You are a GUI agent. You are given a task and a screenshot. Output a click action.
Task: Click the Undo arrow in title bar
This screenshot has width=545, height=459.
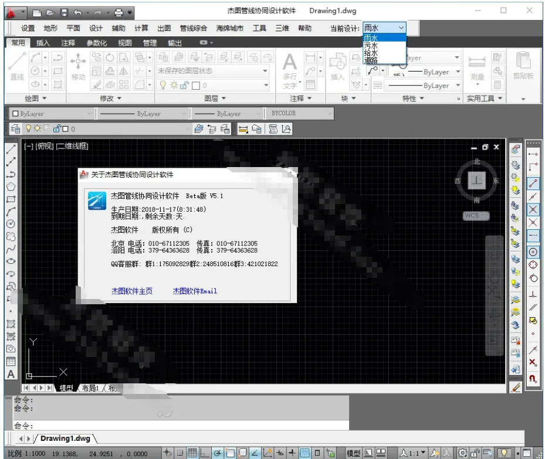(78, 13)
